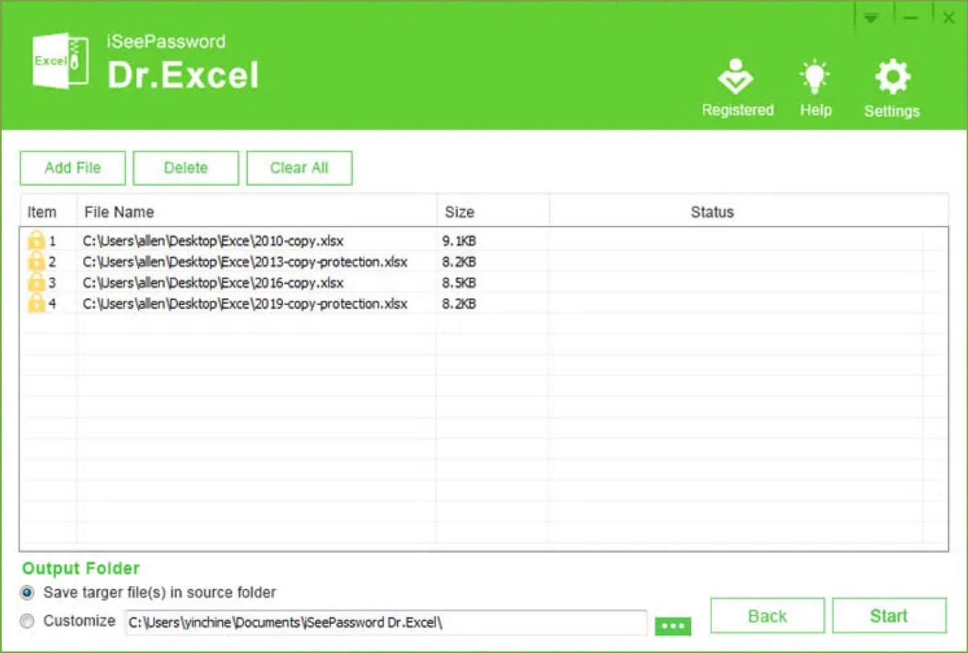This screenshot has height=653, width=968.
Task: Start the password recovery process
Action: pyautogui.click(x=888, y=615)
